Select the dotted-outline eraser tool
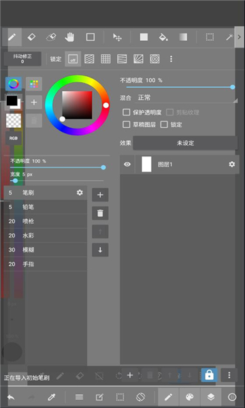Screen dimensions: 245x408 51,37
